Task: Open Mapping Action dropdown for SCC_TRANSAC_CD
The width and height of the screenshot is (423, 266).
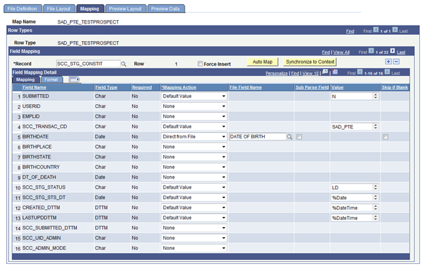Action: pyautogui.click(x=194, y=127)
